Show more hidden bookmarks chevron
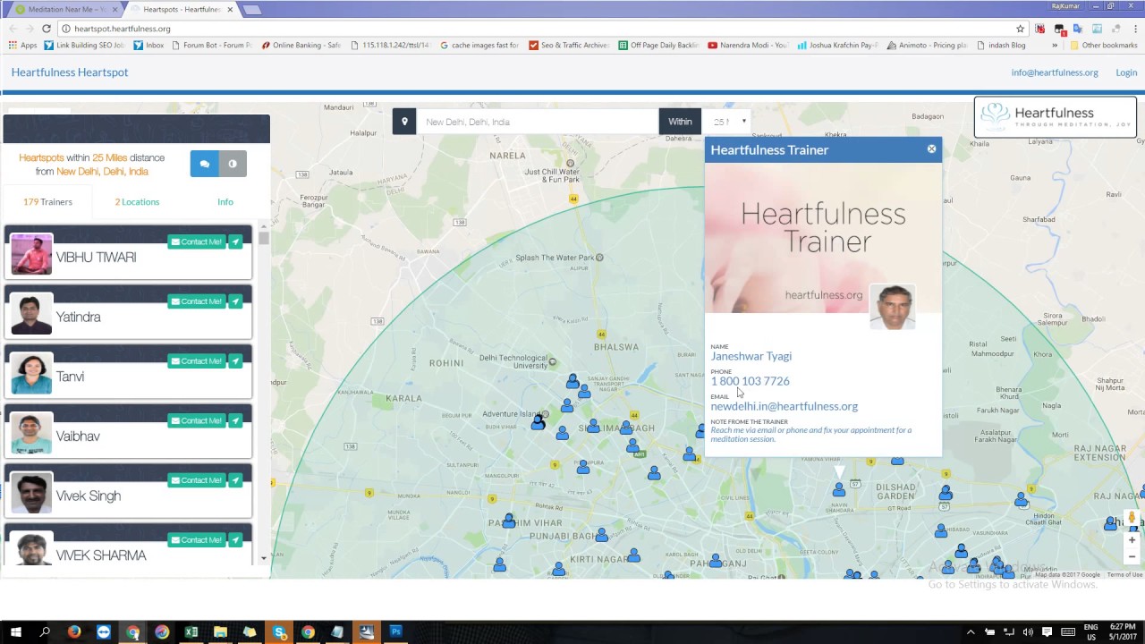Viewport: 1145px width, 644px height. click(x=1055, y=45)
